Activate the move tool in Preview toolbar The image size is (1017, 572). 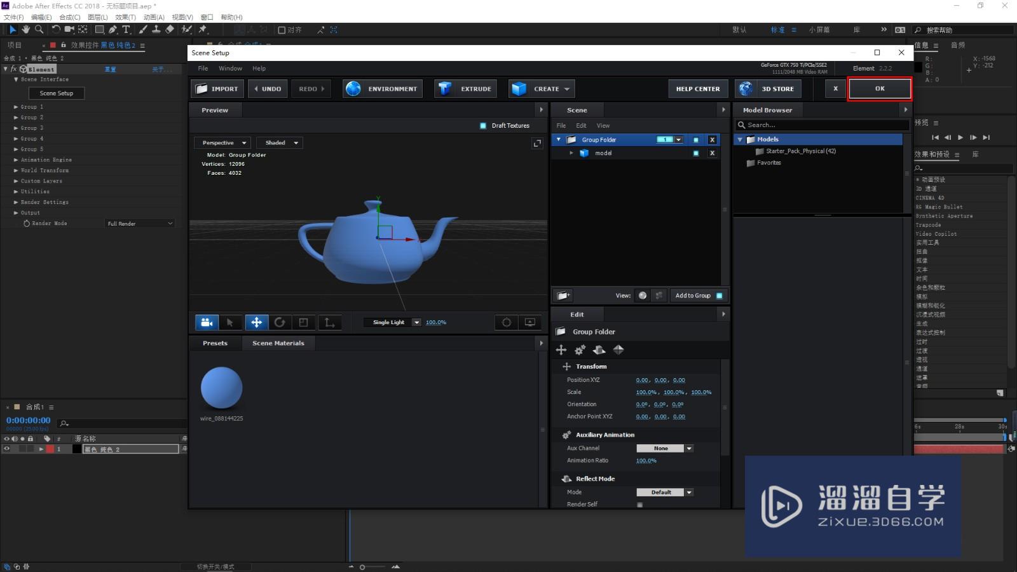coord(256,322)
